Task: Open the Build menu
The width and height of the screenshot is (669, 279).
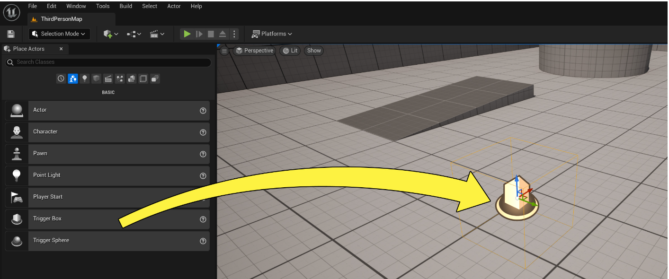Action: coord(126,6)
